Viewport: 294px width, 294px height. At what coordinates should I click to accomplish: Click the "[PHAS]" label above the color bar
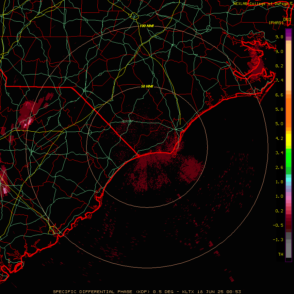[276, 23]
